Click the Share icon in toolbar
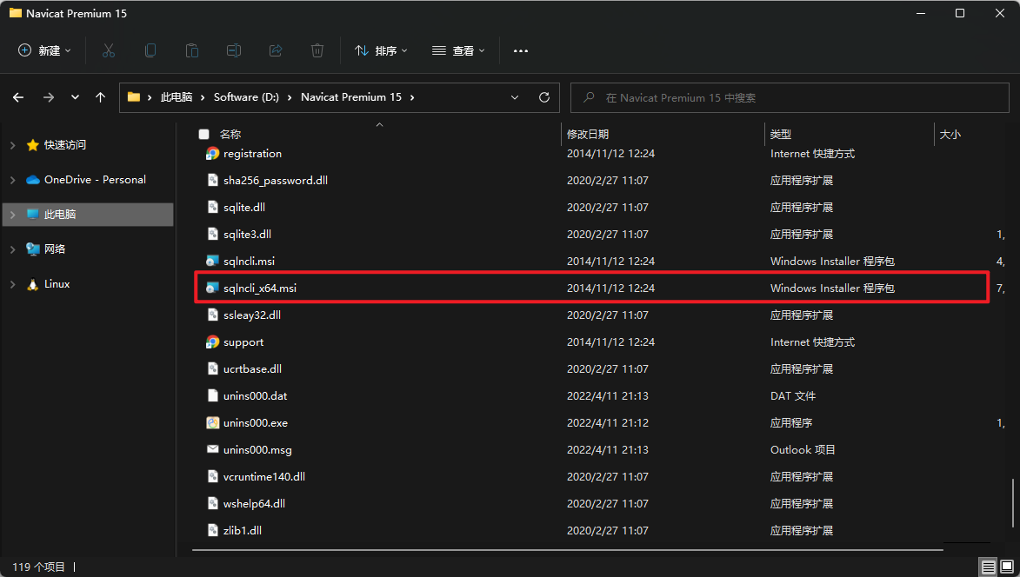 coord(276,50)
